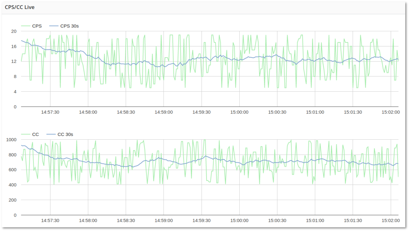This screenshot has height=231, width=409.
Task: Hide the CC 30s legend label
Action: (65, 134)
